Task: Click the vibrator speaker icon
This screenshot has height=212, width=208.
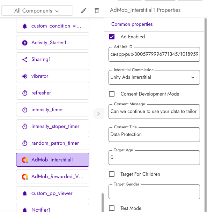Action: (x=25, y=76)
